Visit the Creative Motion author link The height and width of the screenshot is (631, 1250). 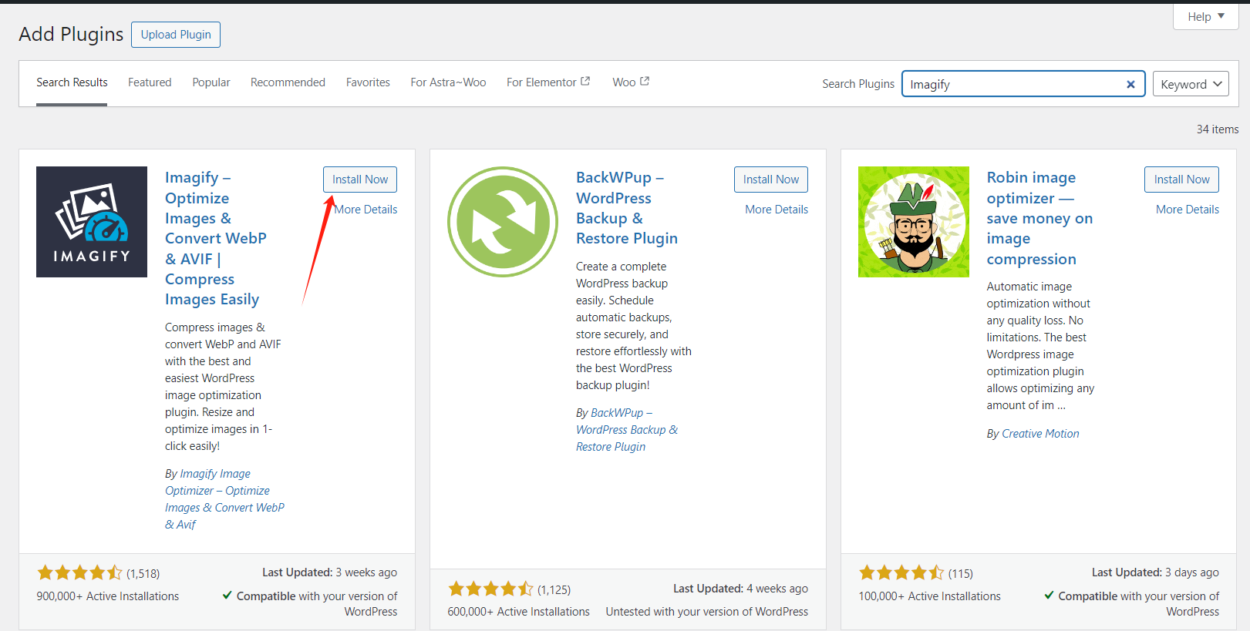[1040, 434]
